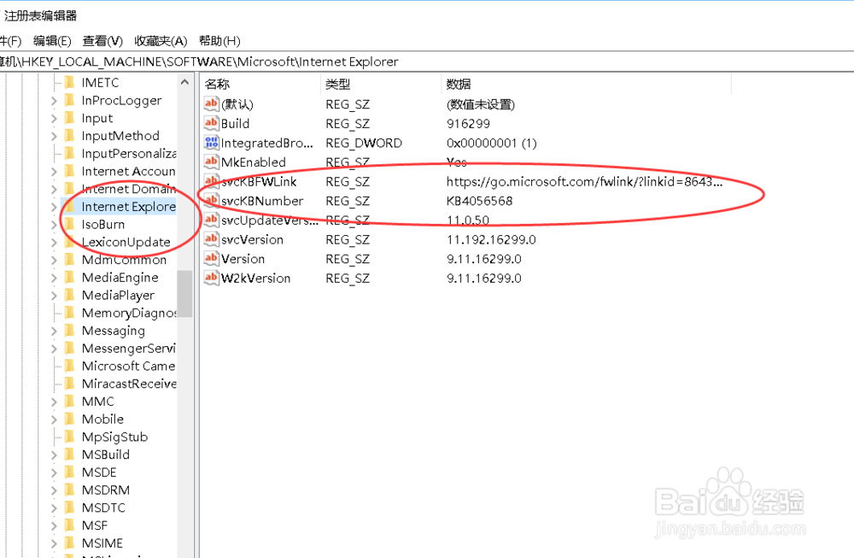854x558 pixels.
Task: Select the LexiconUpdate key
Action: pyautogui.click(x=126, y=242)
